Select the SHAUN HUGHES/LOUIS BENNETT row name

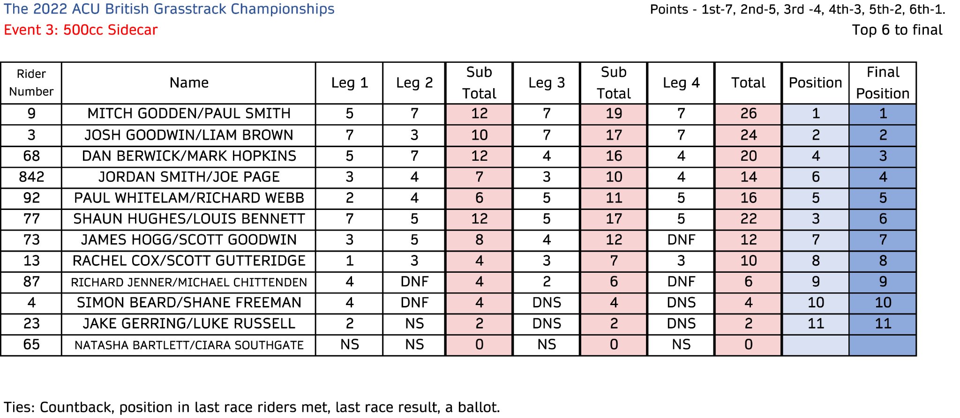point(188,219)
